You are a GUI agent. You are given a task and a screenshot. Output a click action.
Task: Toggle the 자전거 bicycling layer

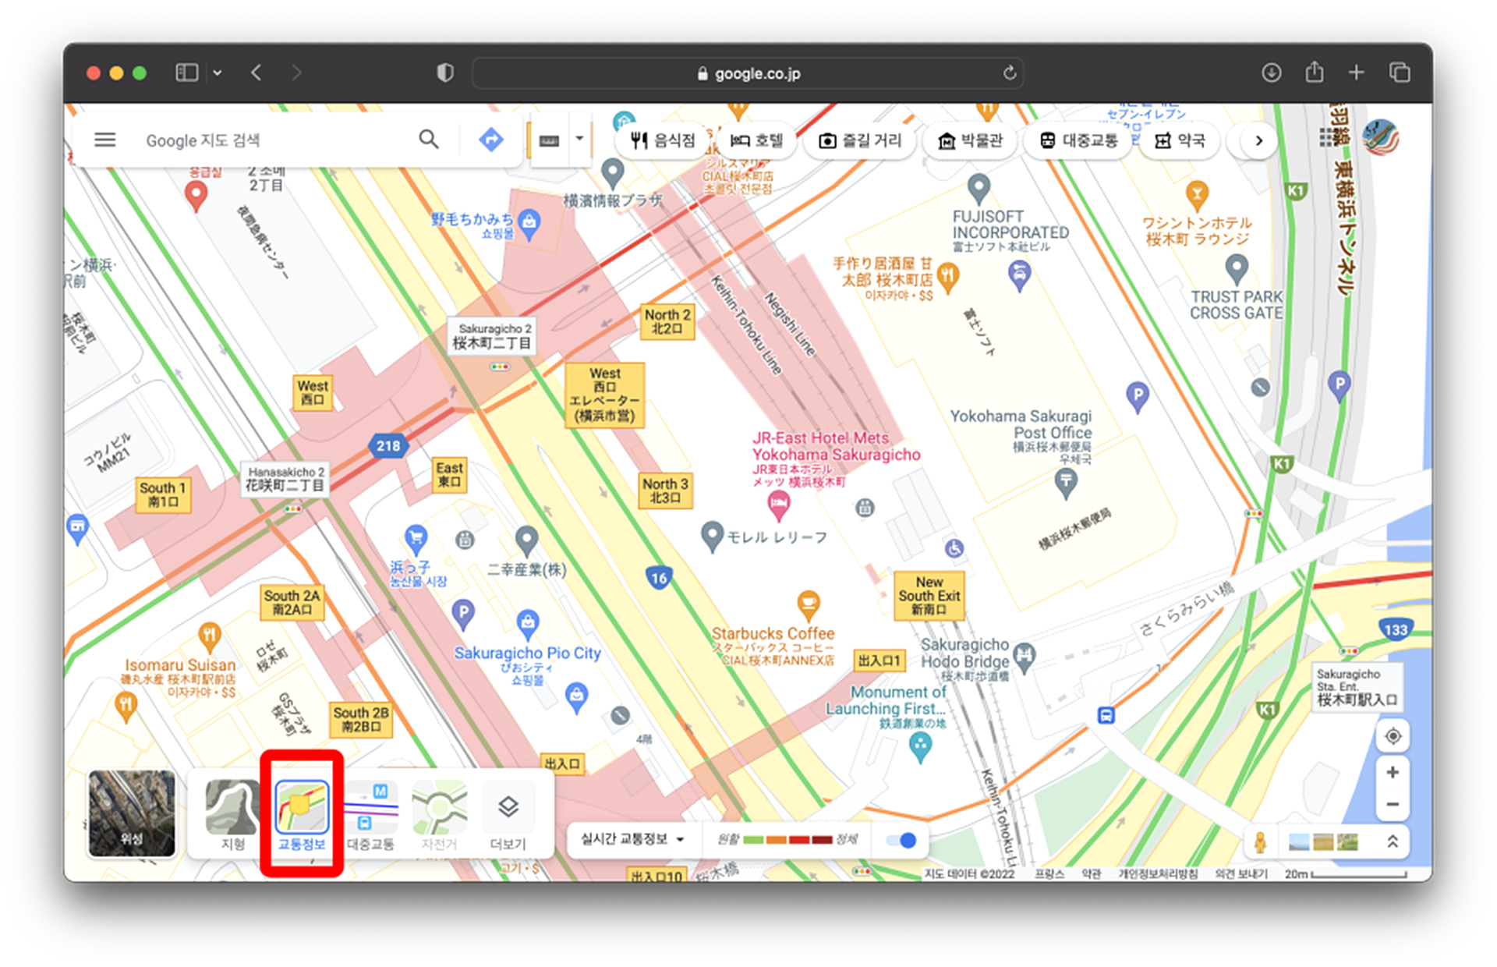point(439,816)
